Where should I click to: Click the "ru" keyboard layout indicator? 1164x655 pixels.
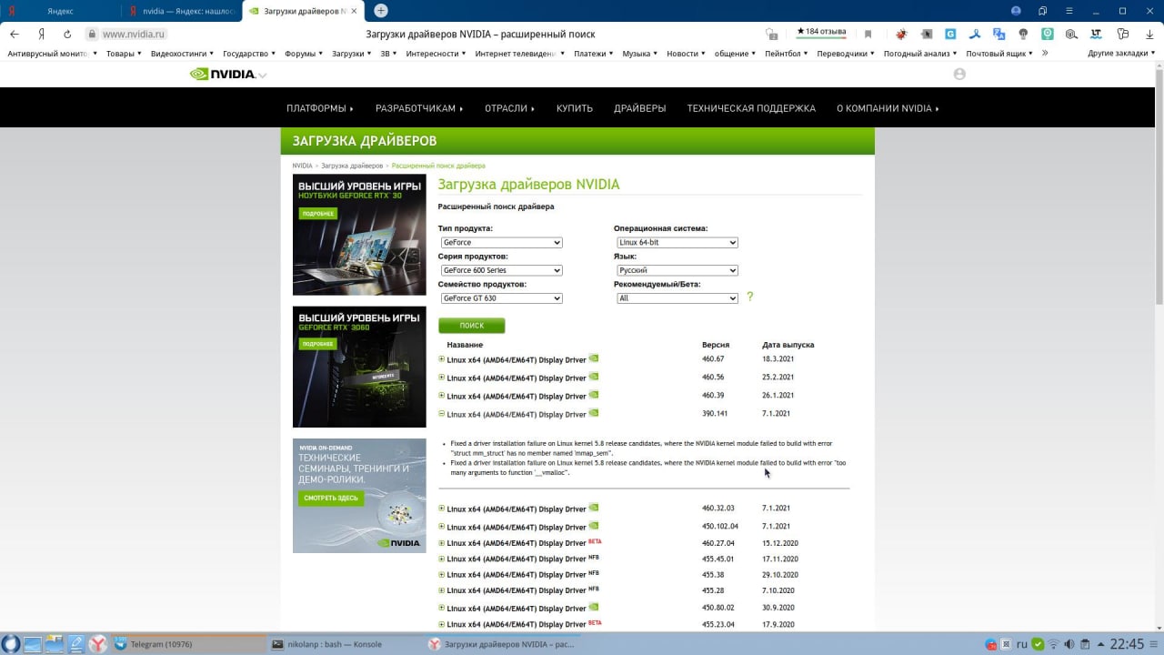point(1021,644)
